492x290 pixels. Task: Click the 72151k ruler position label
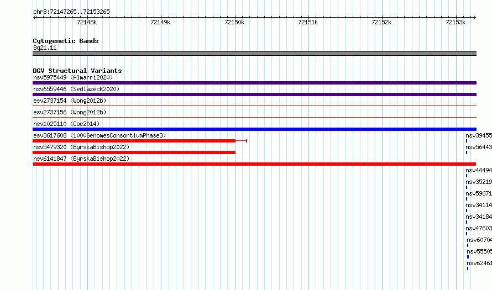tap(308, 22)
